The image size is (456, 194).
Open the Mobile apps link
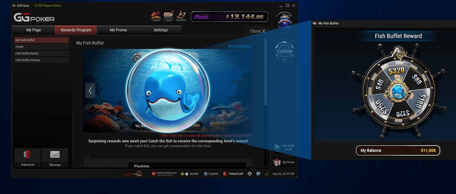(189, 174)
